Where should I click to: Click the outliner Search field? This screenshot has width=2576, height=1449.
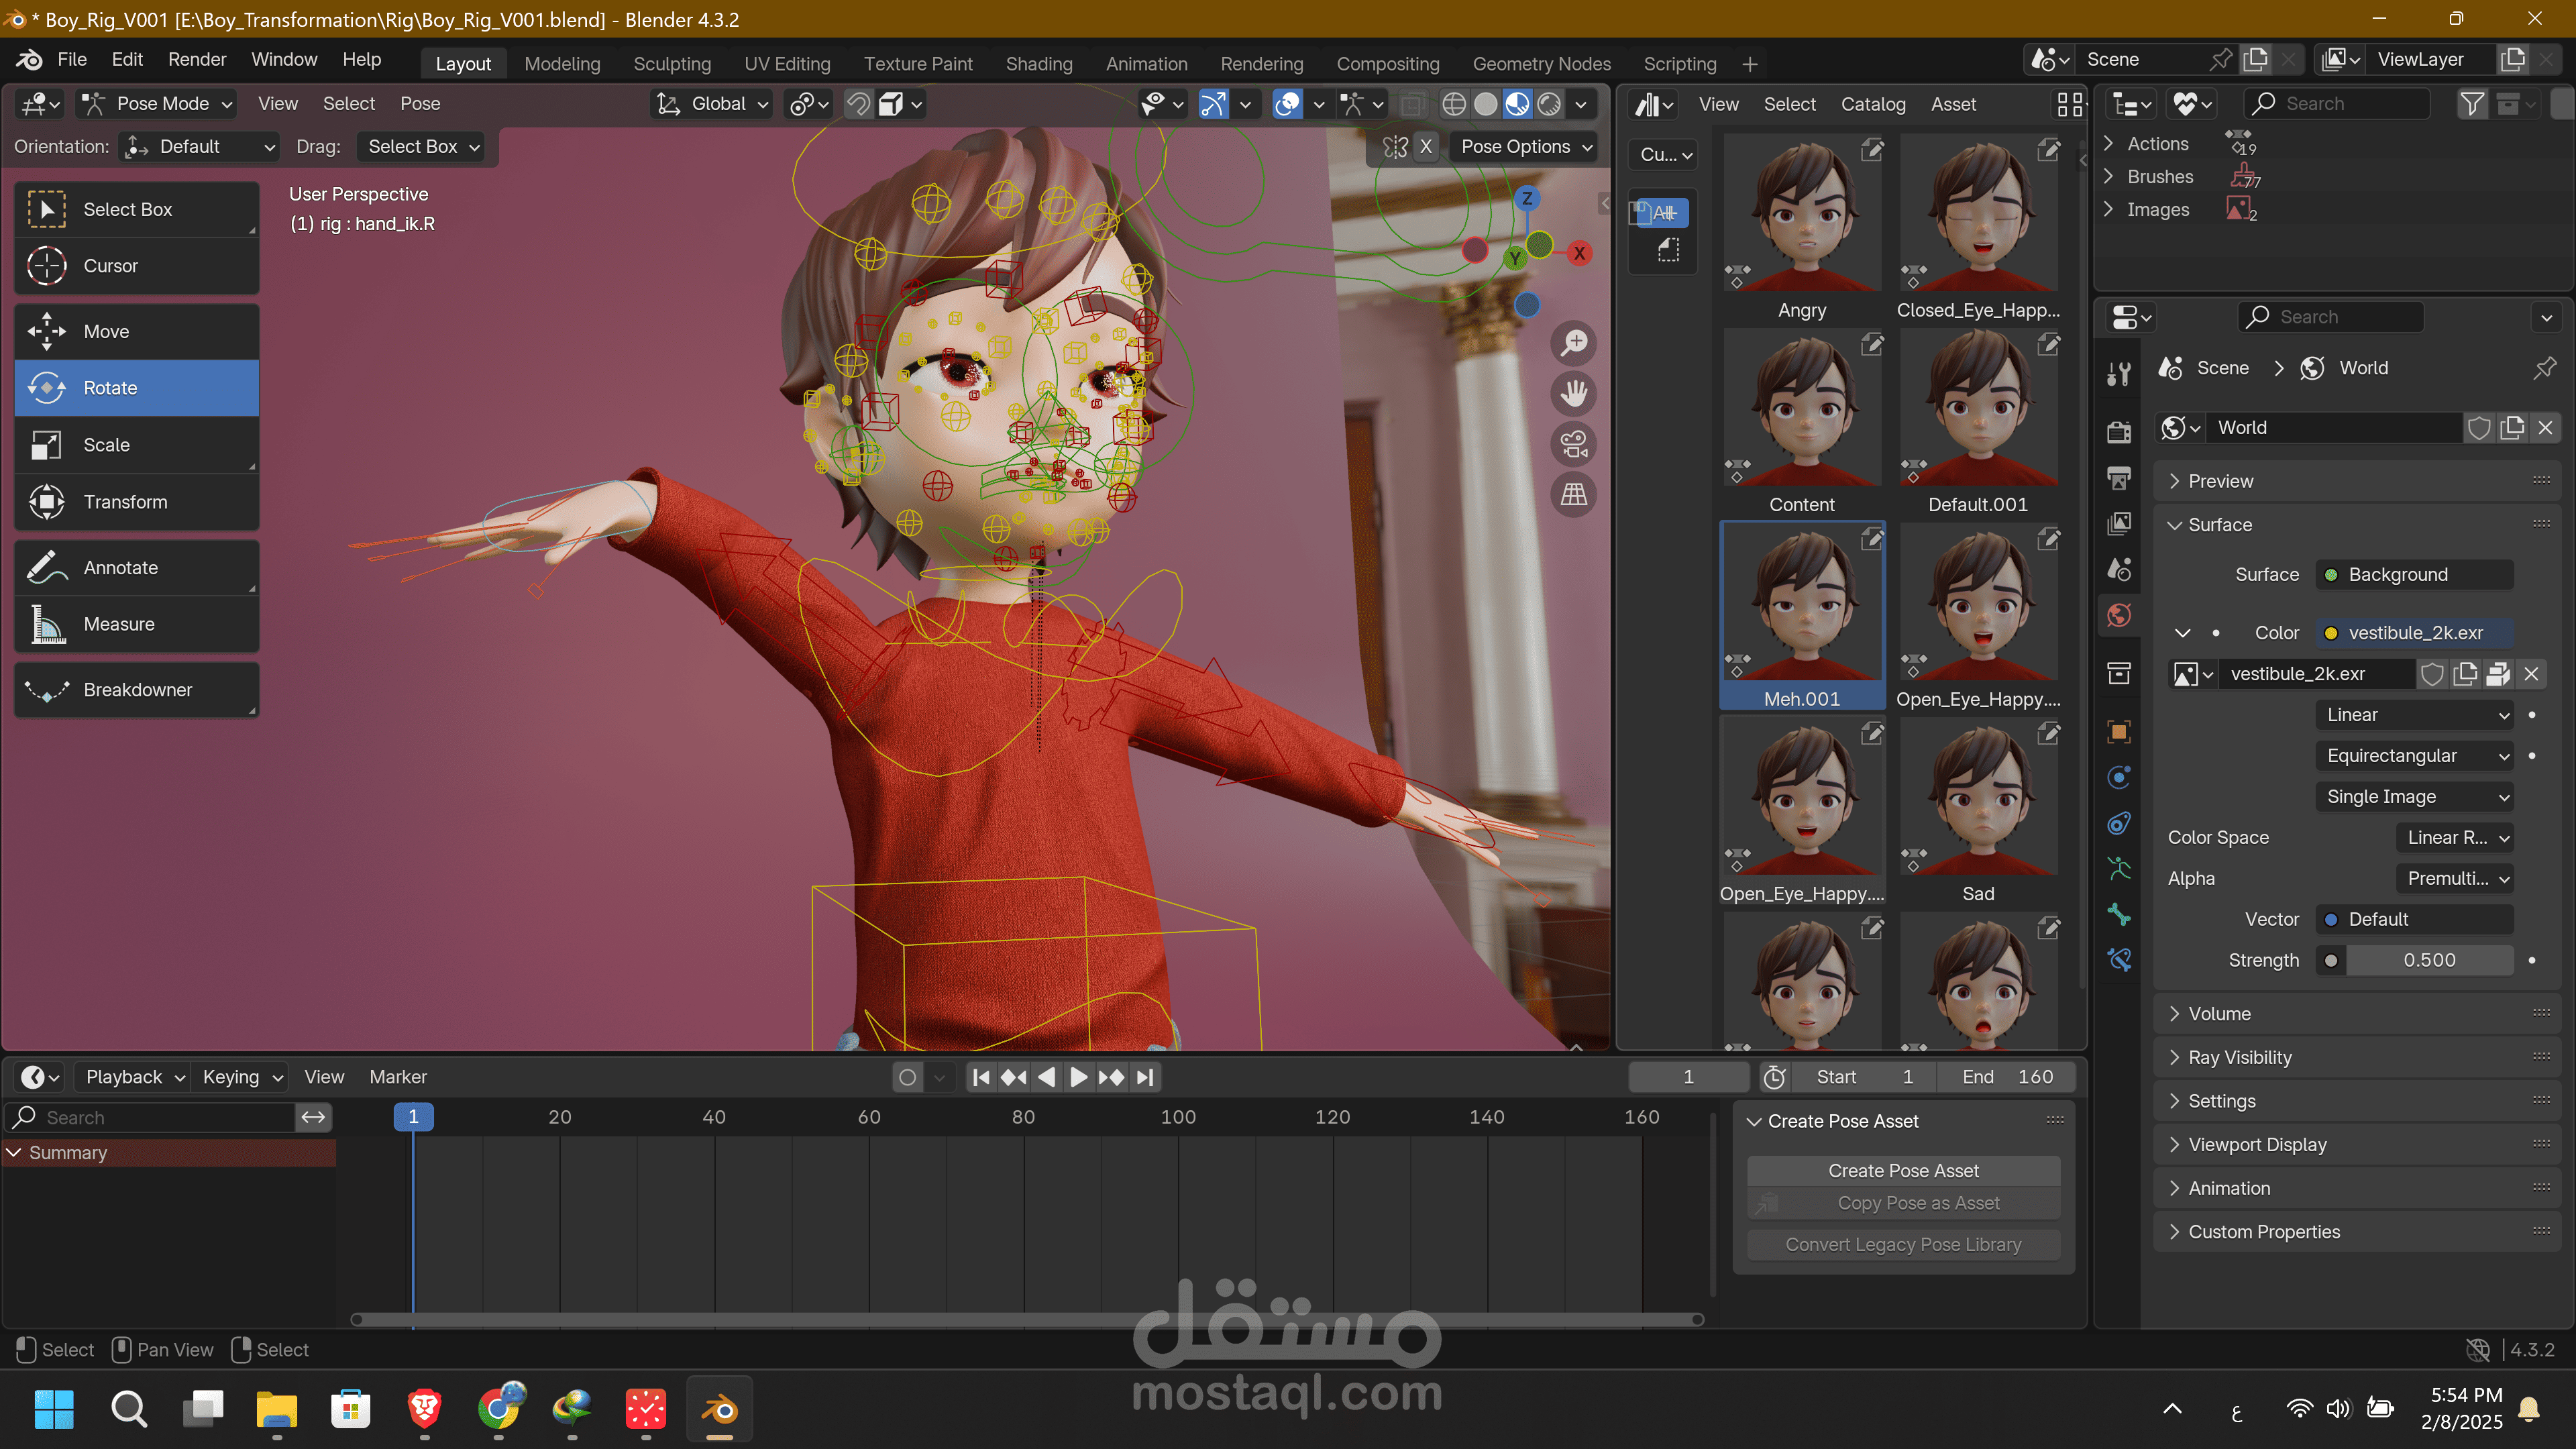click(2337, 104)
